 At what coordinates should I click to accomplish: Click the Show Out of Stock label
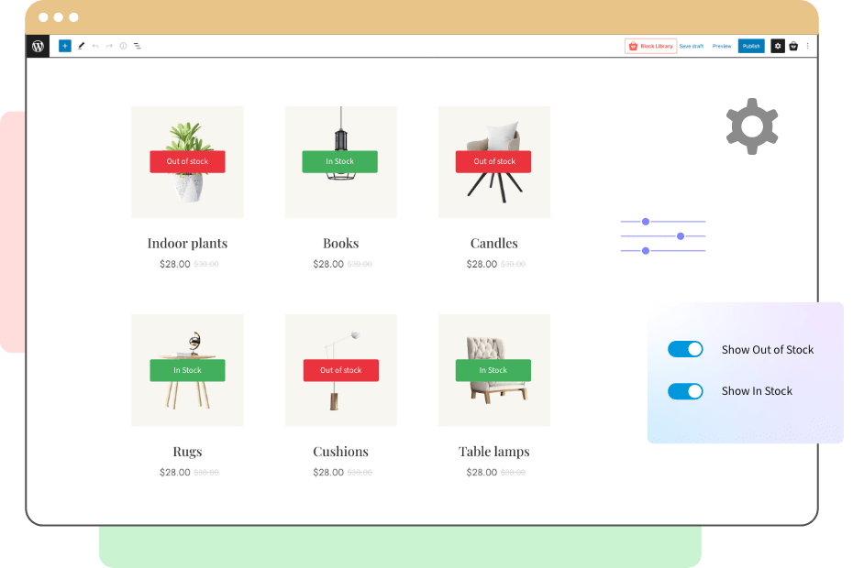768,349
